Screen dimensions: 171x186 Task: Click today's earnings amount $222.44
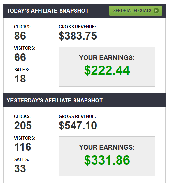pyautogui.click(x=107, y=70)
